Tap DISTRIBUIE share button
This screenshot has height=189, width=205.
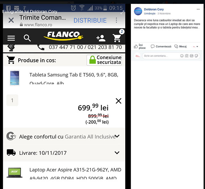pyautogui.click(x=90, y=20)
